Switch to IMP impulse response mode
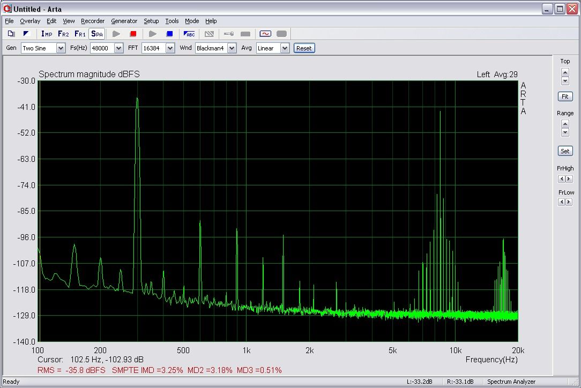Image resolution: width=581 pixels, height=388 pixels. tap(47, 34)
